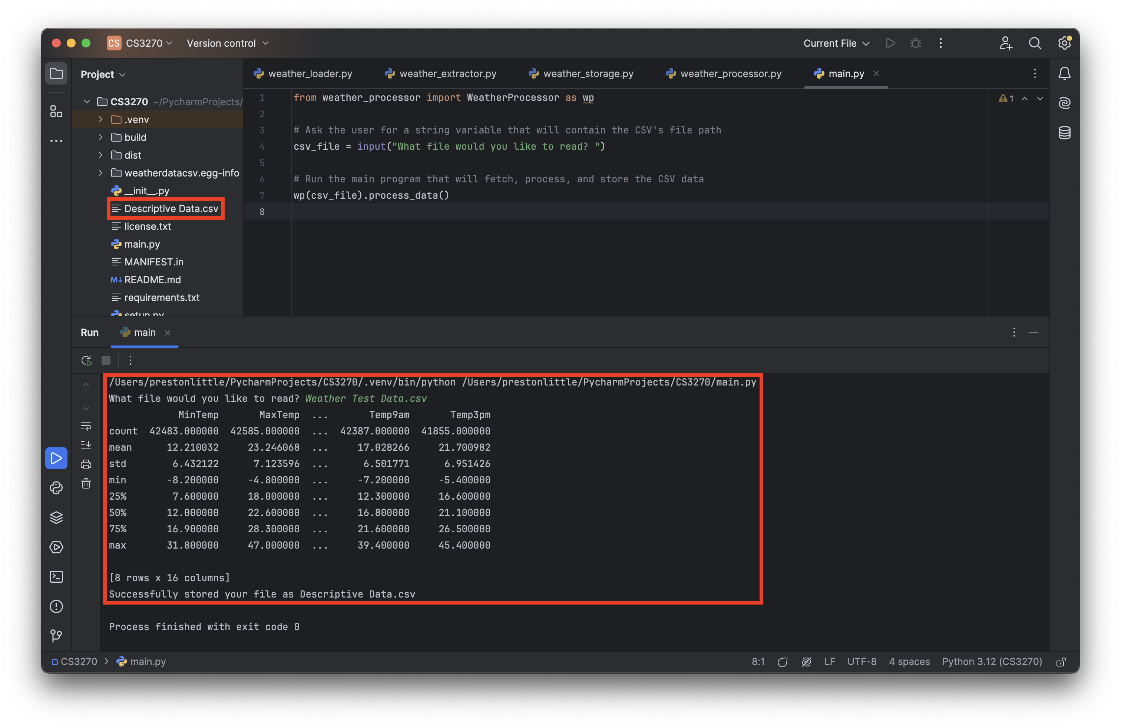1121x728 pixels.
Task: Open the Python Console tool window
Action: (56, 488)
